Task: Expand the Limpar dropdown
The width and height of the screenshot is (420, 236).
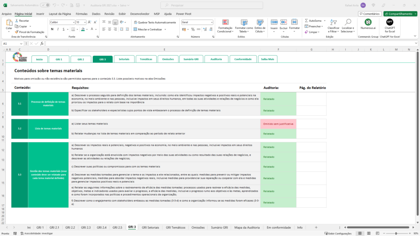Action: 319,32
